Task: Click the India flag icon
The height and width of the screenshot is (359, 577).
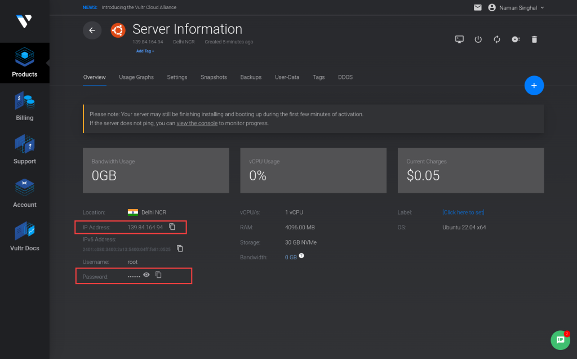Action: 133,212
